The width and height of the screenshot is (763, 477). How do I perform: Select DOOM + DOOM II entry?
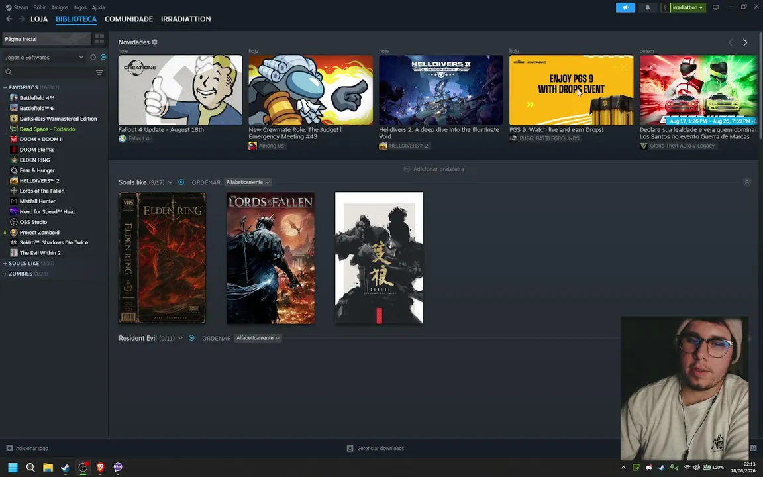tap(41, 139)
